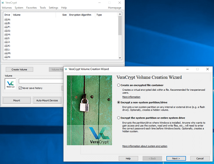Image resolution: width=214 pixels, height=164 pixels.
Task: Click the volume path input field
Action: [41, 81]
